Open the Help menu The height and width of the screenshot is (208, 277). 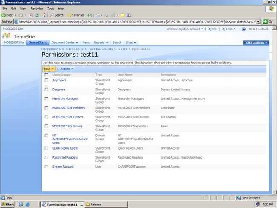coord(61,9)
